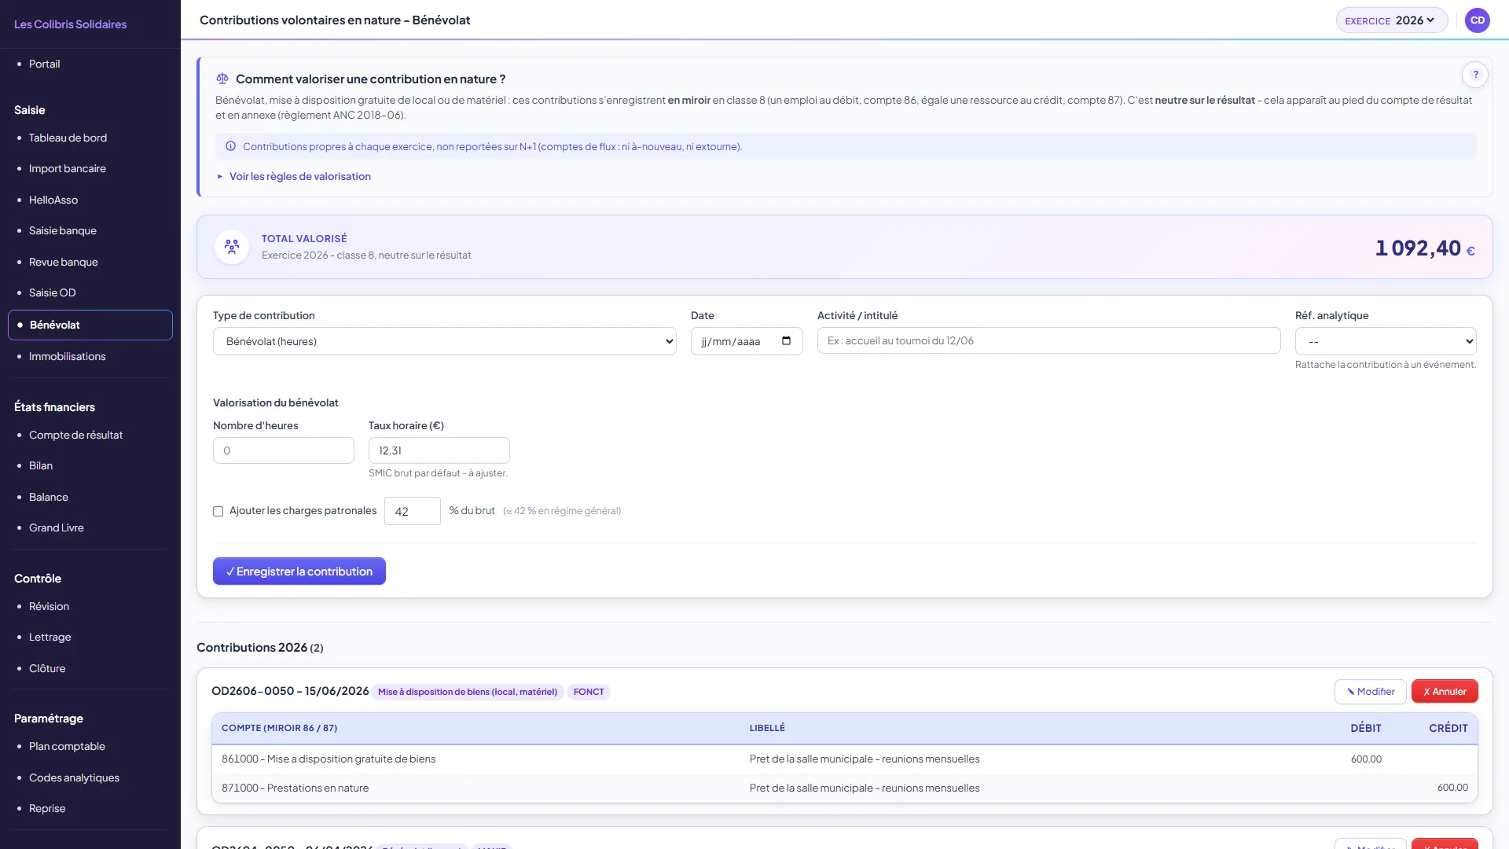Click the DÉBIT column header

1366,728
